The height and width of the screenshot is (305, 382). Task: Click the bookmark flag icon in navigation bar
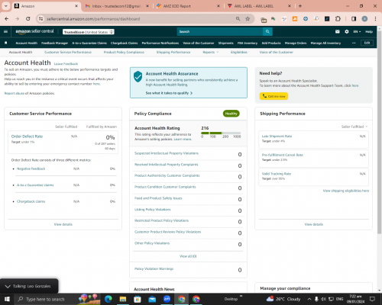tap(6, 43)
